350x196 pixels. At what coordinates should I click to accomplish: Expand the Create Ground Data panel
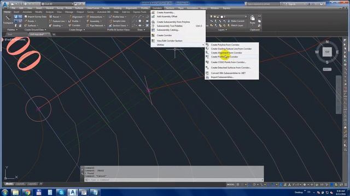tap(35, 29)
